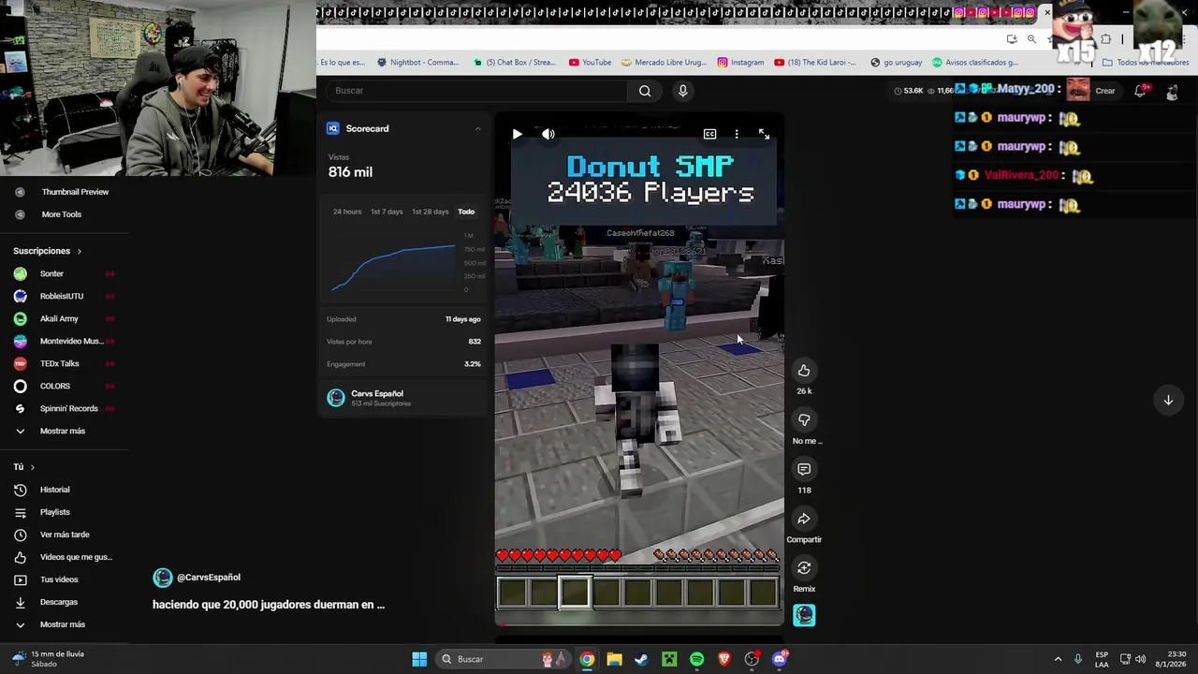Select the 1st 7 days chart range

tap(387, 212)
